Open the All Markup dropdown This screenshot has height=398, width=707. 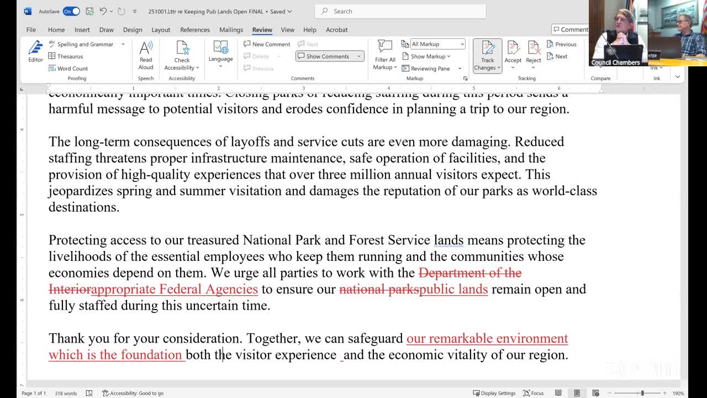click(436, 44)
